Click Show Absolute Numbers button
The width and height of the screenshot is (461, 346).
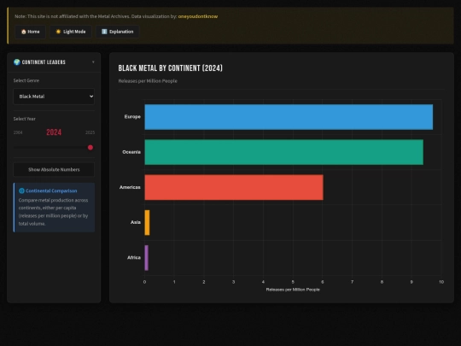pos(54,170)
